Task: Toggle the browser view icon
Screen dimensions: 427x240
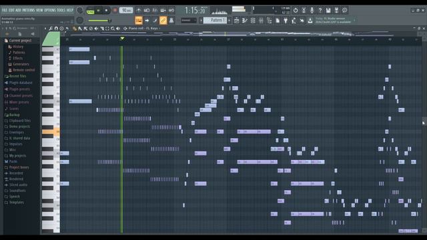Action: [270, 20]
